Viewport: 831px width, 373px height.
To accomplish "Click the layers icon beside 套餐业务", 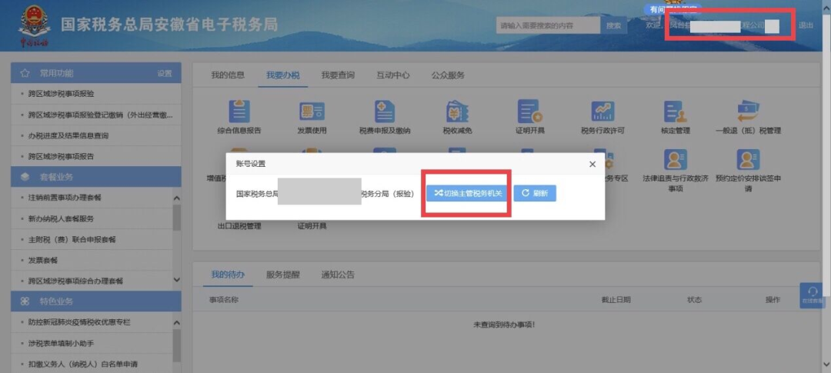I will point(25,177).
